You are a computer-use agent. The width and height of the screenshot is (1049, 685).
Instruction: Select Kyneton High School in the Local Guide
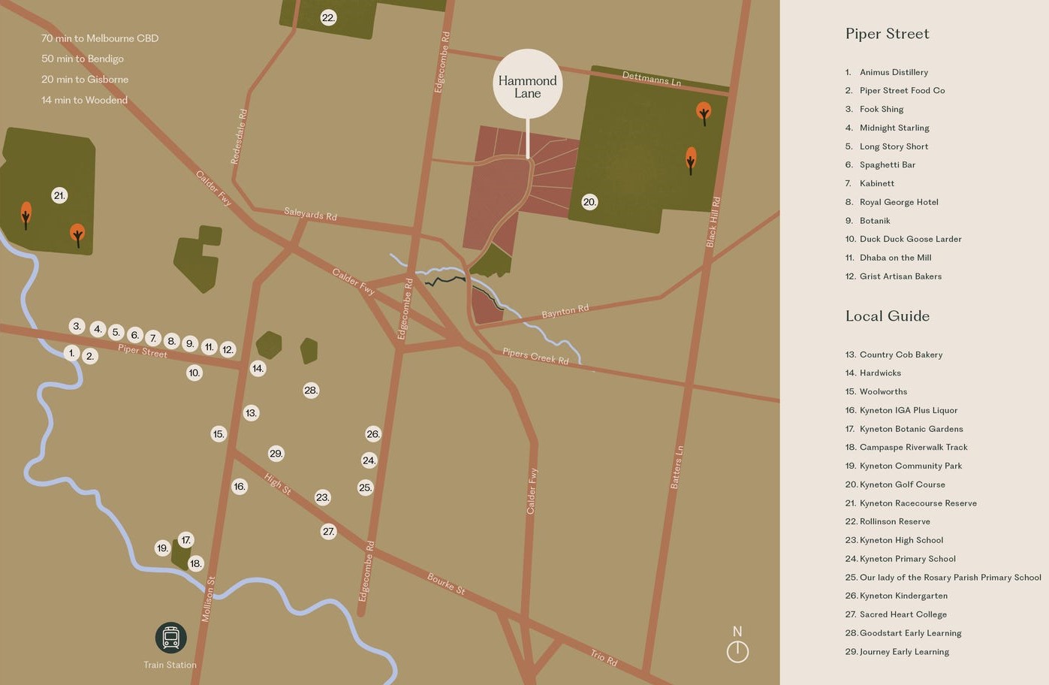point(900,539)
